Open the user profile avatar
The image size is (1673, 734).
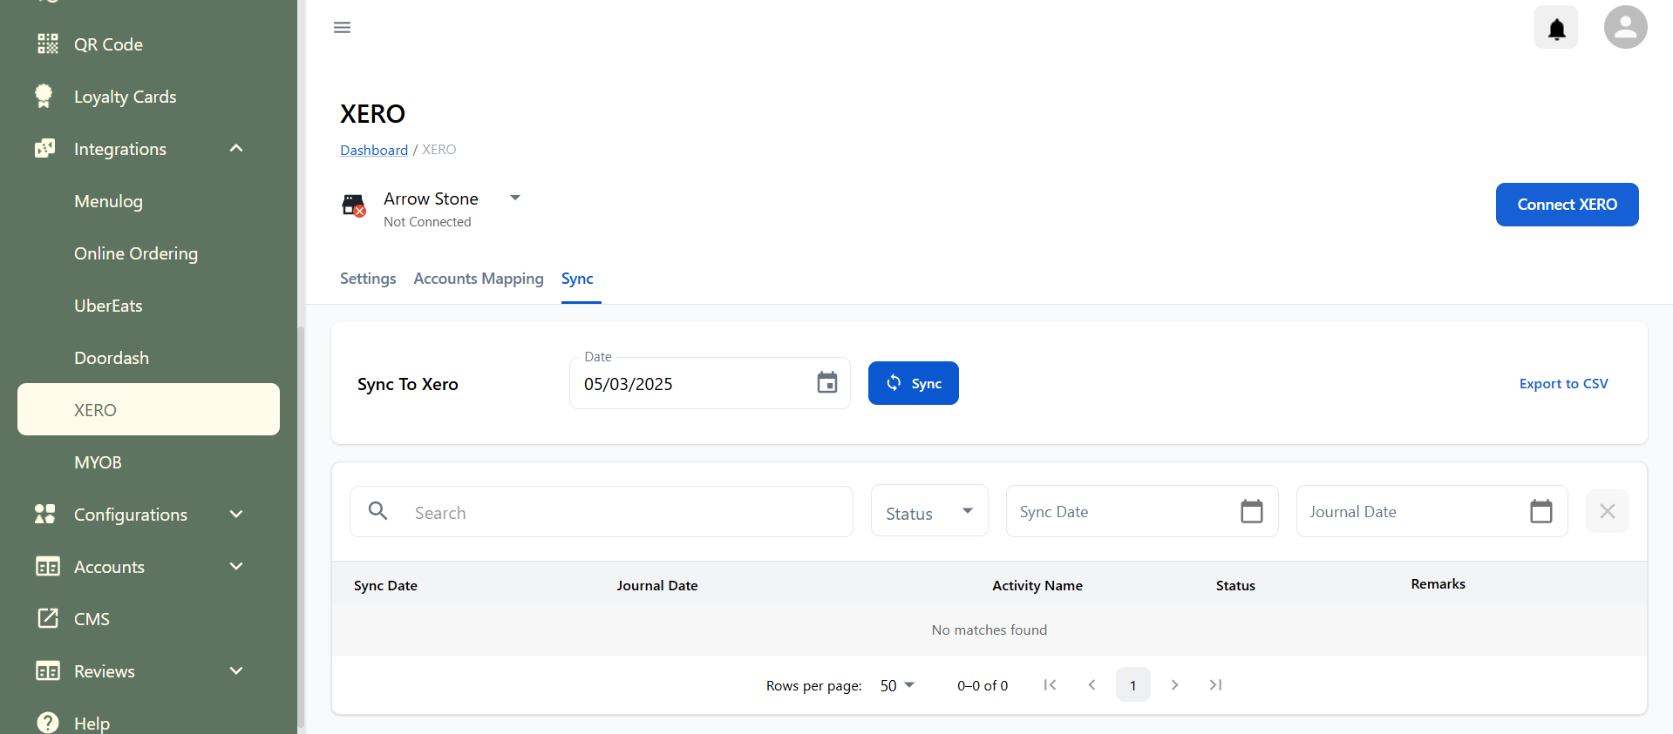(x=1626, y=27)
